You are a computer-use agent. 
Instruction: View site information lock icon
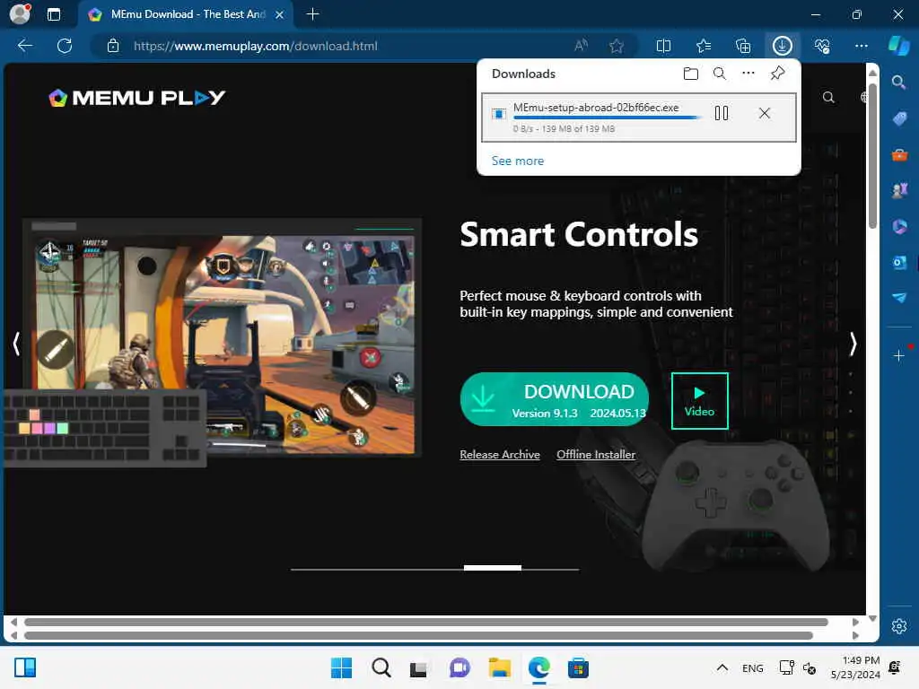tap(113, 46)
